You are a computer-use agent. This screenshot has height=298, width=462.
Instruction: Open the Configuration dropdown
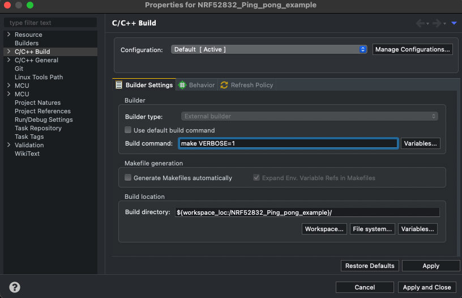coord(269,49)
